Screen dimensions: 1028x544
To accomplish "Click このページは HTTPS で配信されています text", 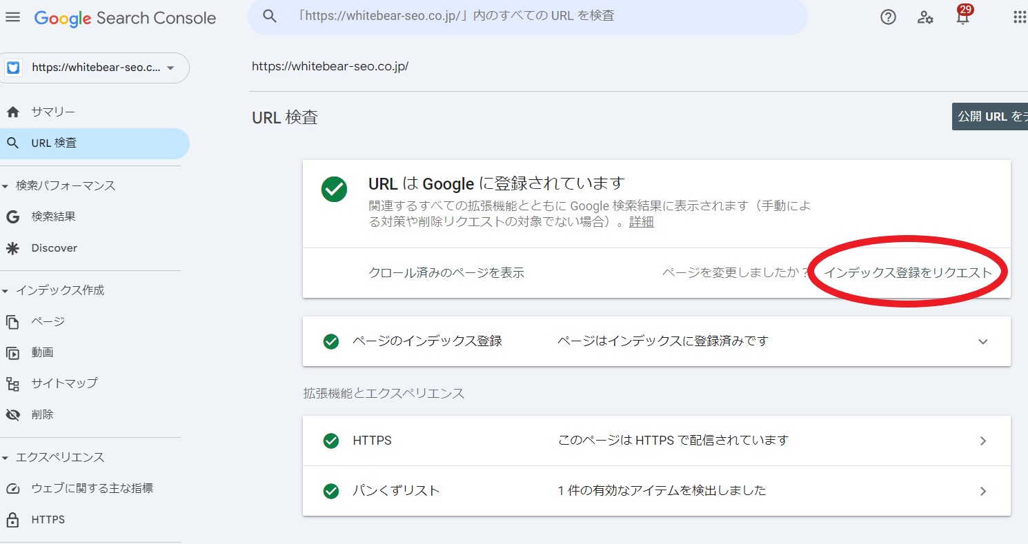I will tap(673, 441).
